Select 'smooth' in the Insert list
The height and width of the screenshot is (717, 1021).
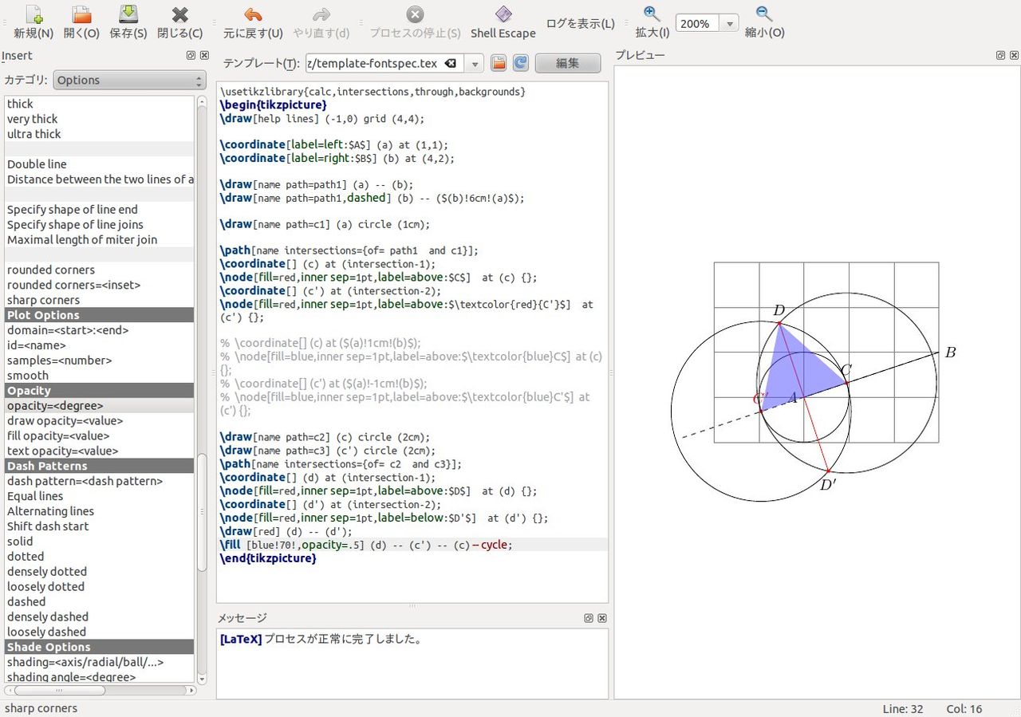[99, 376]
